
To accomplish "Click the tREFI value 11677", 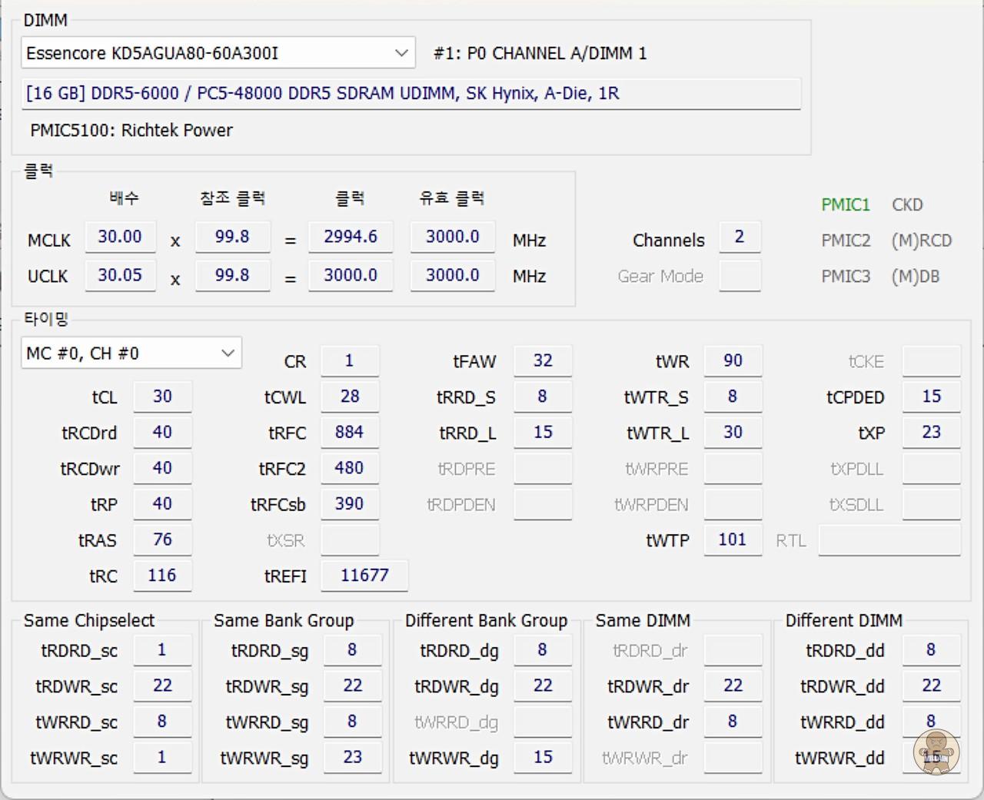I will [x=364, y=576].
